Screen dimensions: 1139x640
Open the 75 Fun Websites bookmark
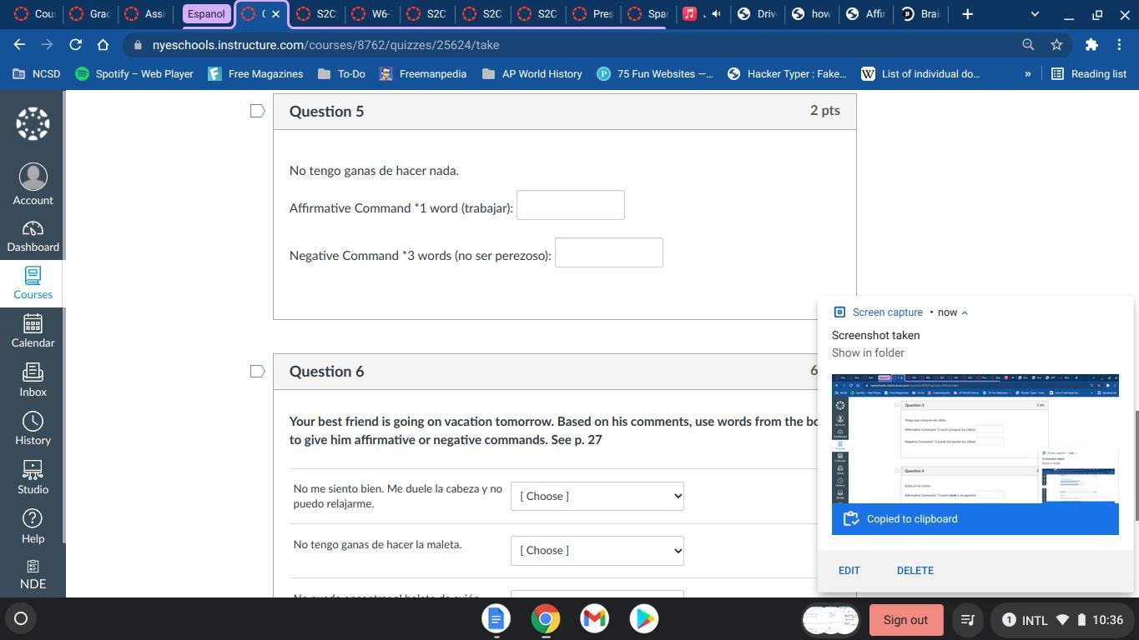655,74
